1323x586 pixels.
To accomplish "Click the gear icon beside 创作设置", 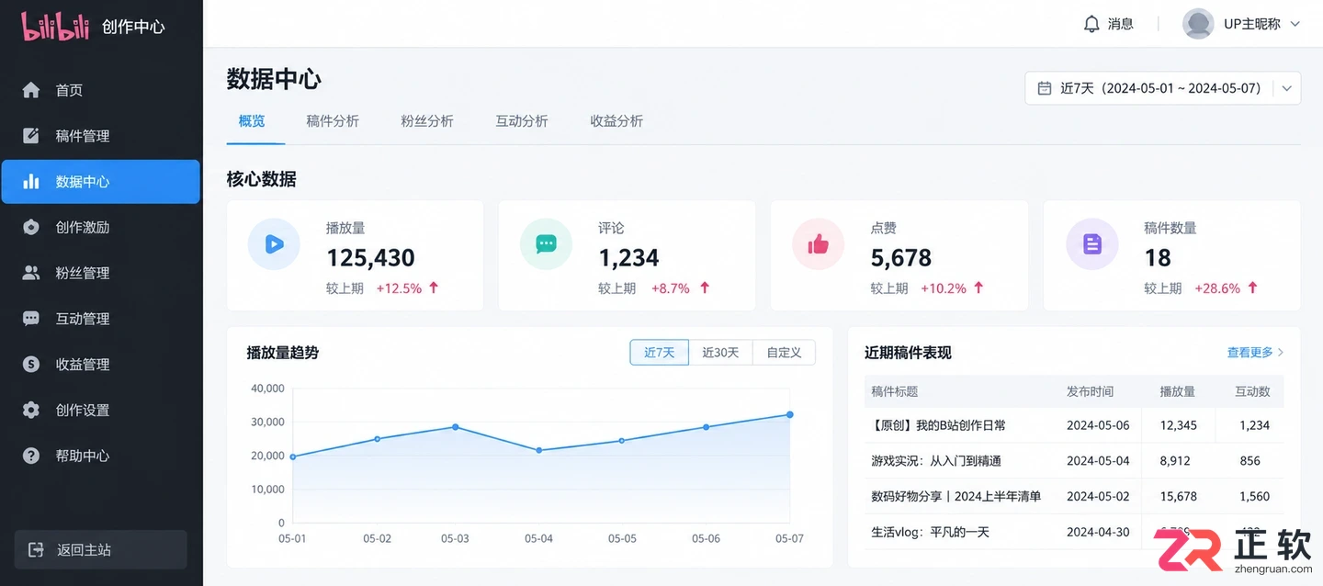I will click(x=31, y=410).
